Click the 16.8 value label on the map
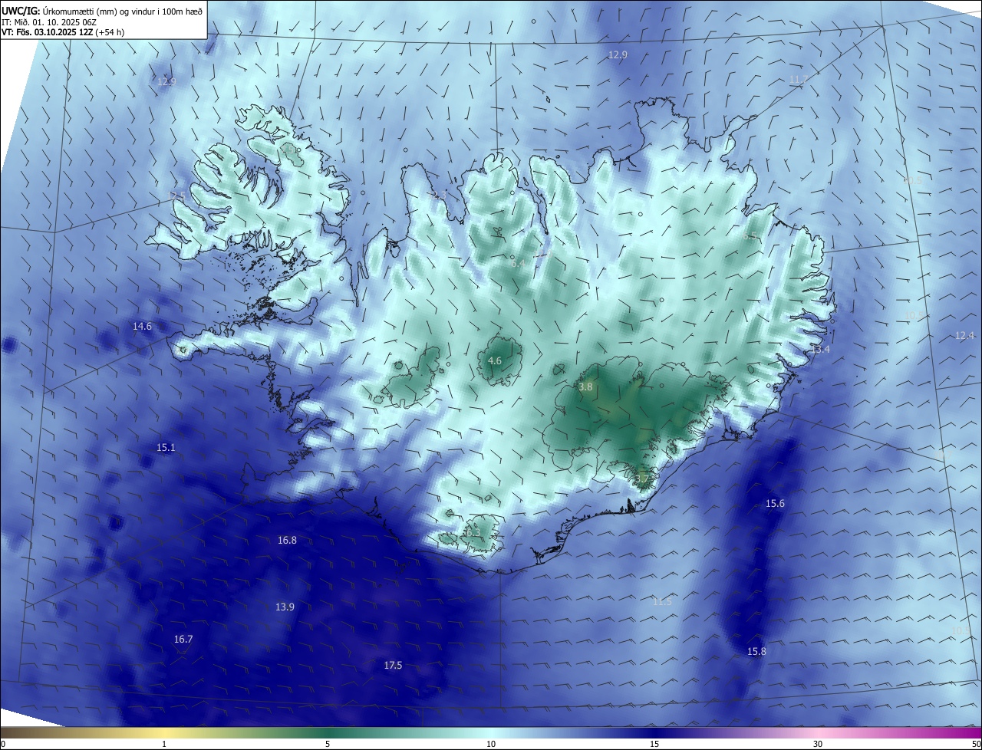The height and width of the screenshot is (750, 982). point(287,541)
